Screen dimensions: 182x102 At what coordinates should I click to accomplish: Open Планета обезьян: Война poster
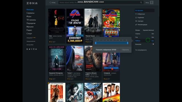coord(93,59)
